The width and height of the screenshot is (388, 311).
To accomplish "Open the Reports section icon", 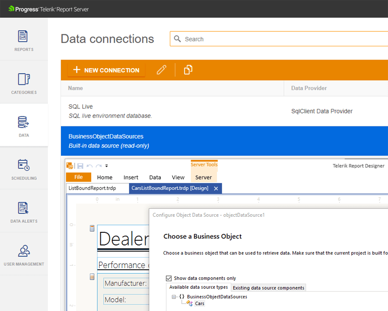I will click(x=23, y=36).
